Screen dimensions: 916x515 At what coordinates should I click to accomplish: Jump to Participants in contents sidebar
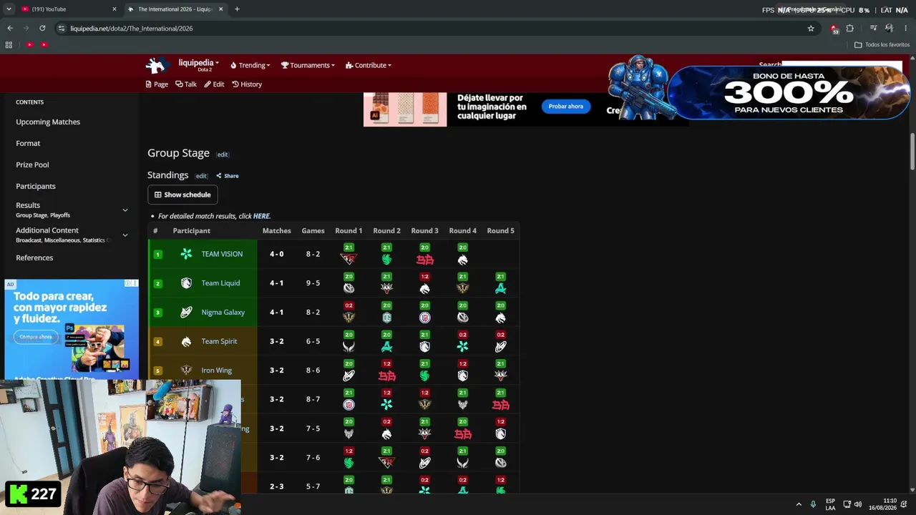(x=36, y=187)
